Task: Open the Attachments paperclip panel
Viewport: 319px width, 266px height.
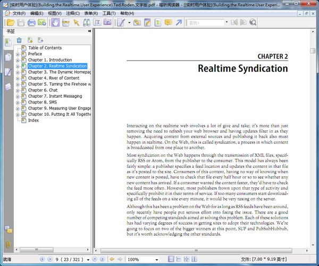Action: point(8,244)
